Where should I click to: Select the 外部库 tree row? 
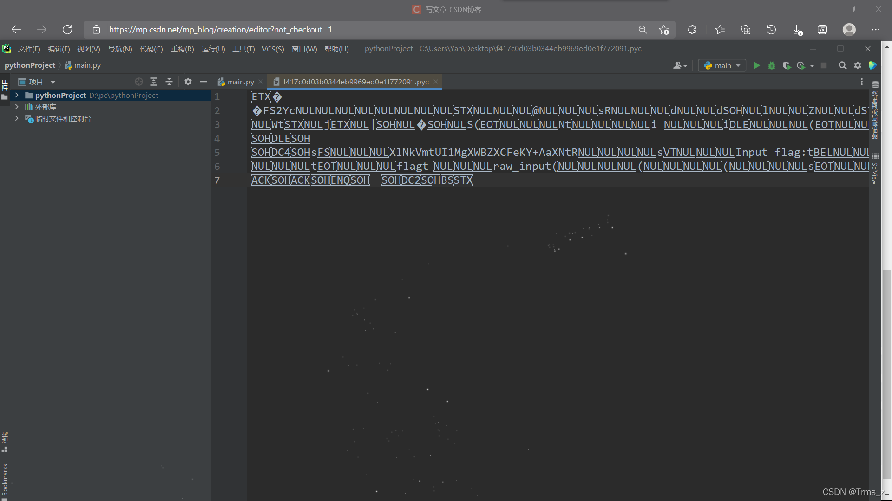pyautogui.click(x=111, y=107)
